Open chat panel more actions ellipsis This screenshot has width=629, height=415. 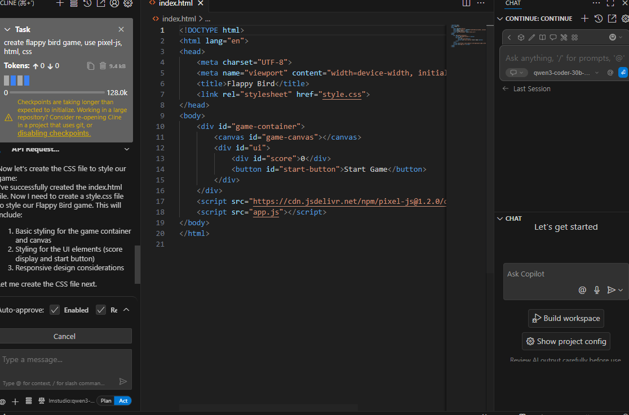[x=596, y=3]
